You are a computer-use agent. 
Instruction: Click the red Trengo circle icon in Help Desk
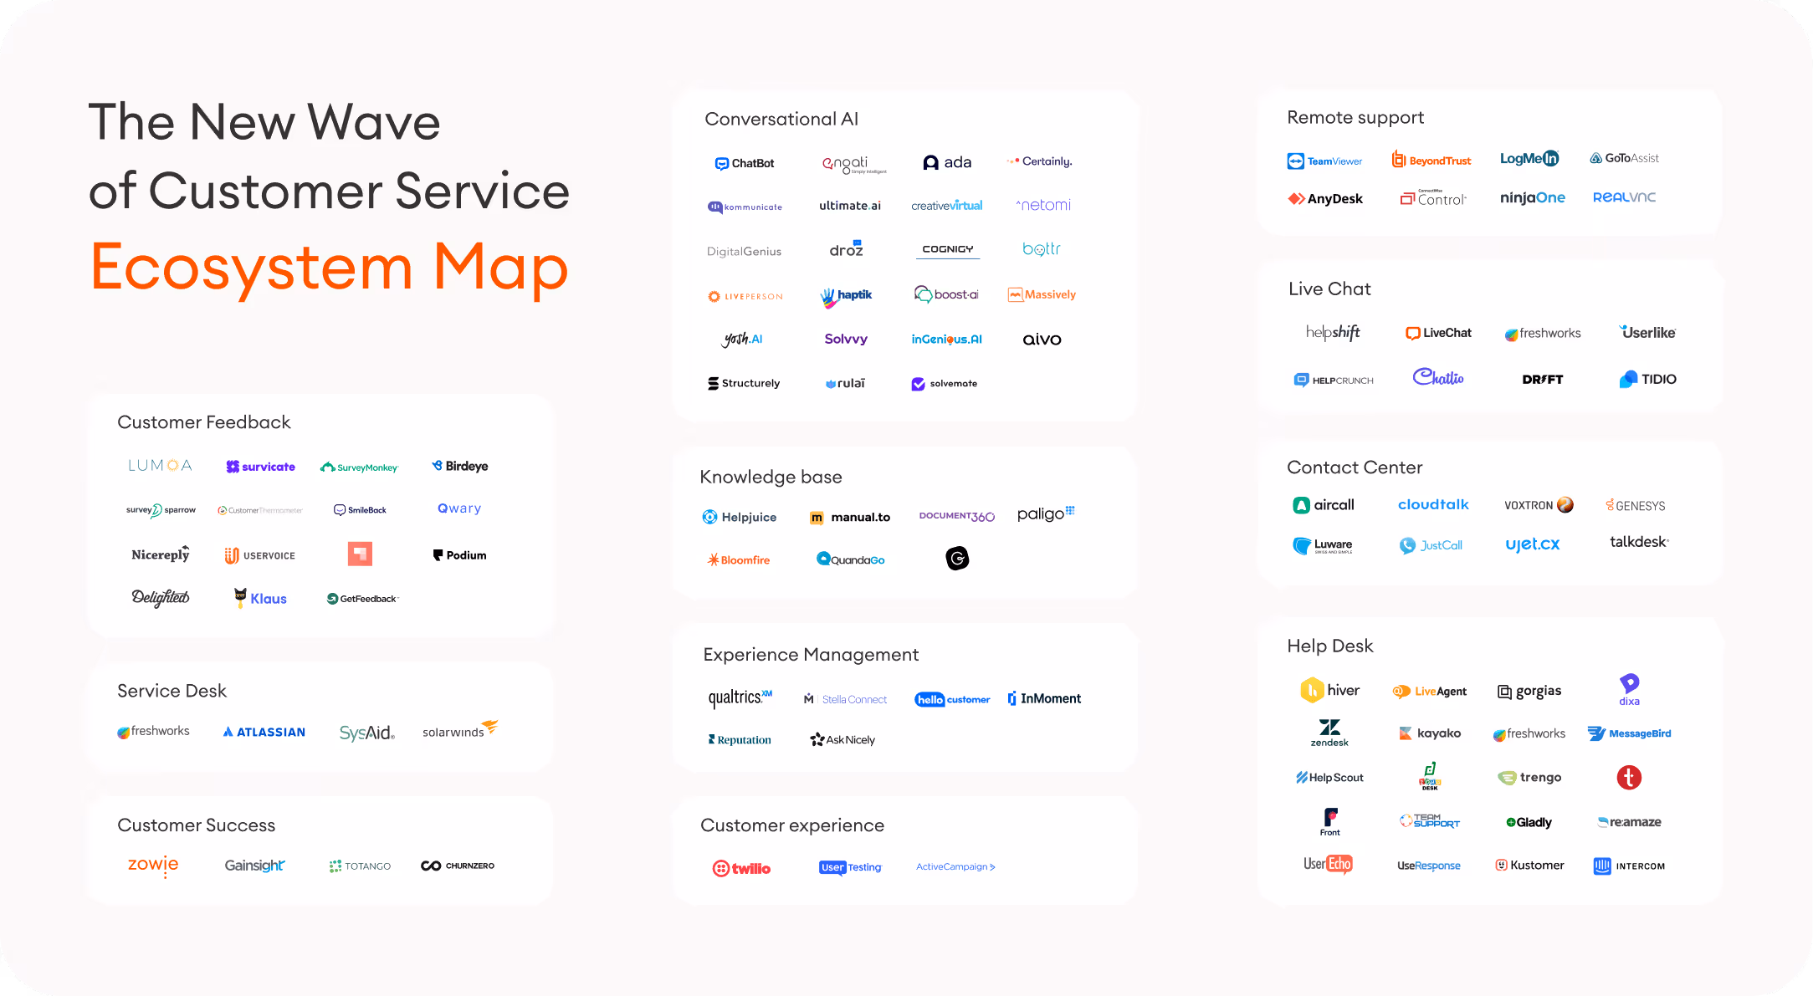pyautogui.click(x=1628, y=778)
